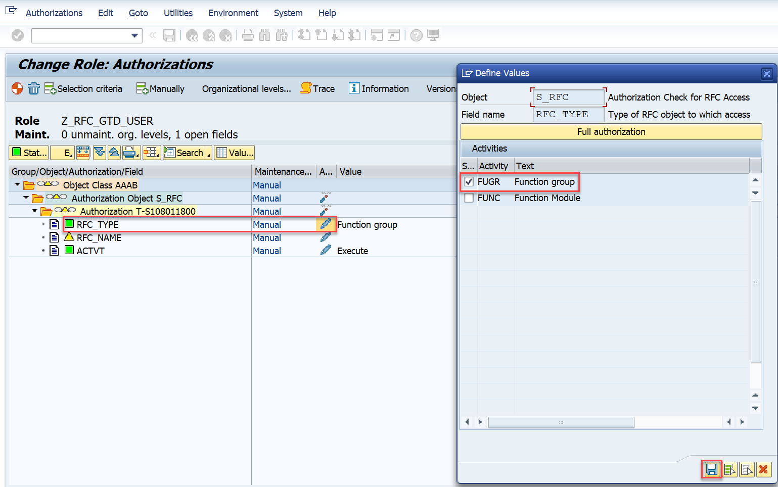Viewport: 778px width, 487px height.
Task: Click the Organizational levels button
Action: [x=246, y=89]
